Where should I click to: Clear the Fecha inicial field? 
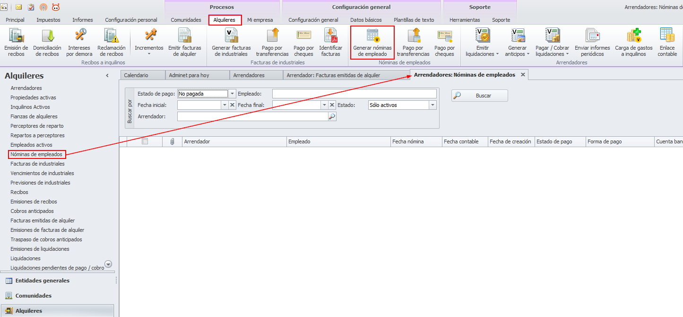(x=233, y=105)
